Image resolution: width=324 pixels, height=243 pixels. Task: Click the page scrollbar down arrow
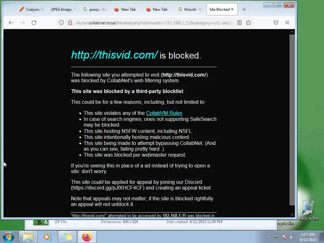pyautogui.click(x=292, y=215)
